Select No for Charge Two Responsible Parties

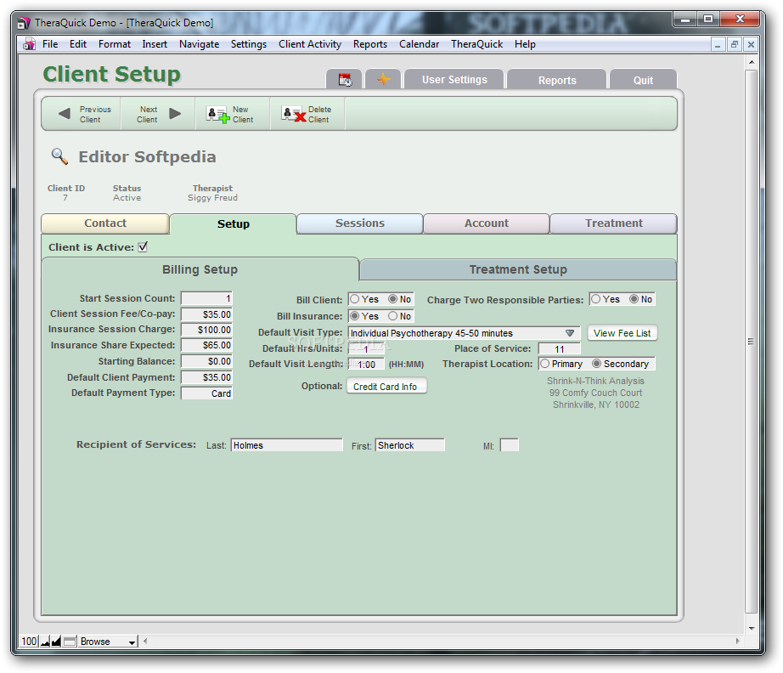(x=634, y=299)
